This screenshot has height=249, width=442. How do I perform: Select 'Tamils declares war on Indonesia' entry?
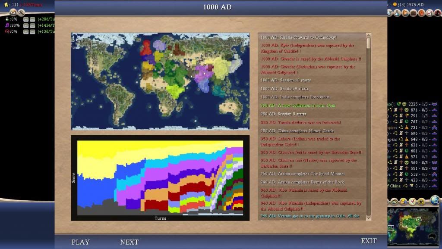click(x=312, y=122)
